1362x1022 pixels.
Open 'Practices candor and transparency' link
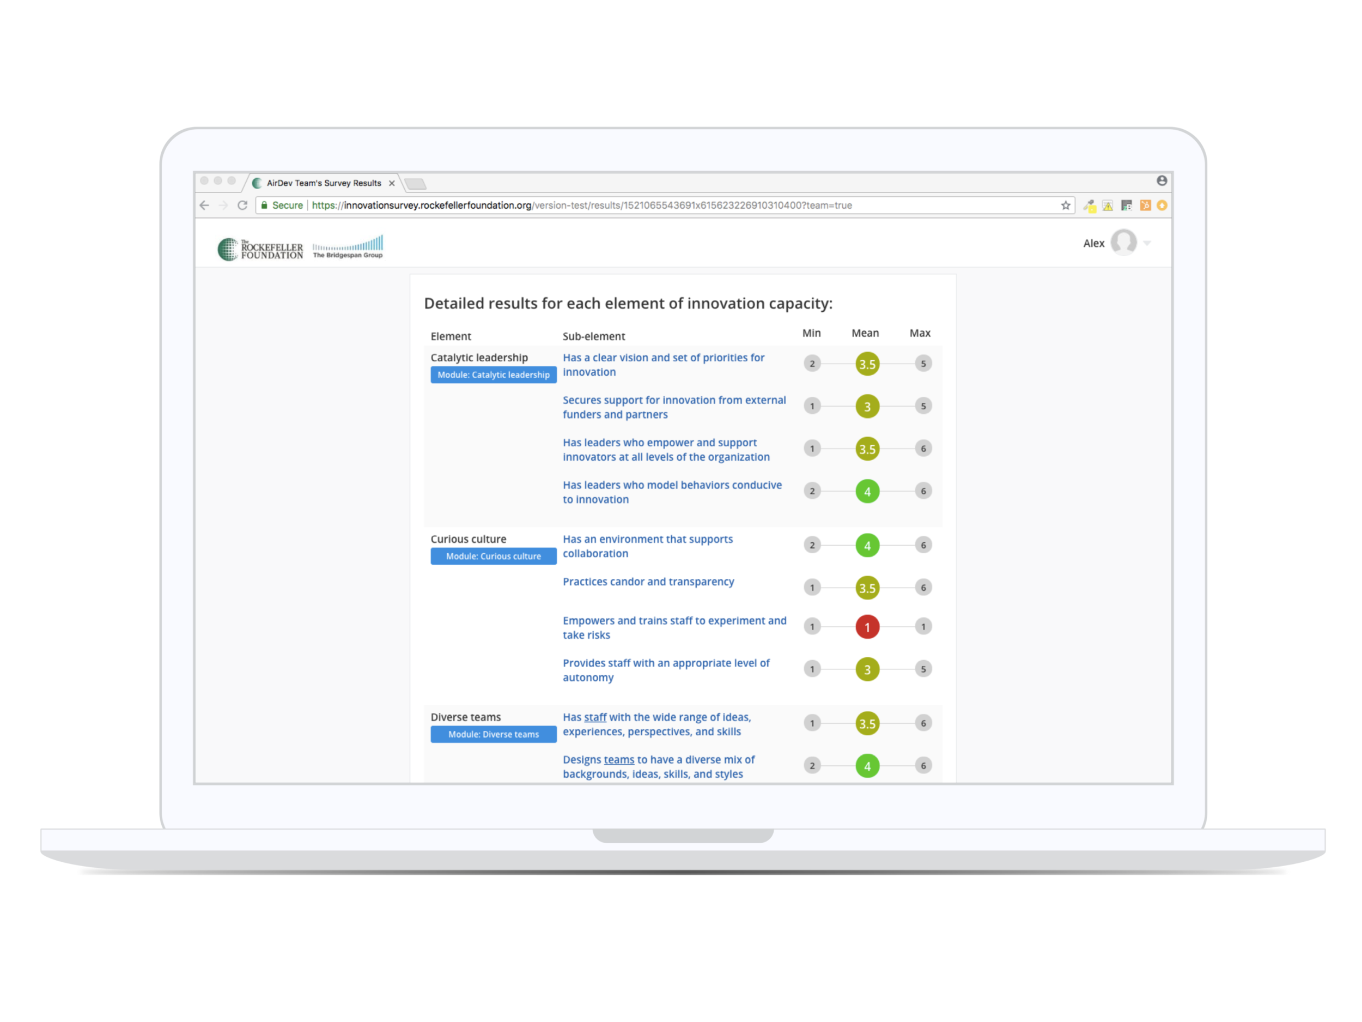pyautogui.click(x=648, y=582)
